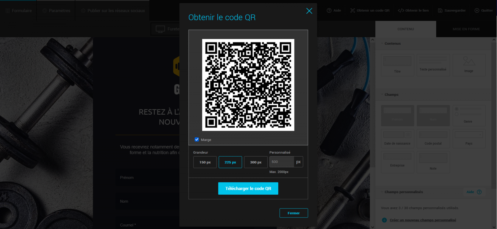Collapse the Contenus section

pyautogui.click(x=382, y=44)
